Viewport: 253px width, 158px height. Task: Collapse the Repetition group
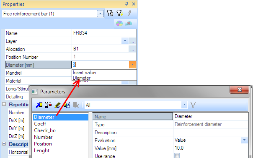tap(4, 104)
